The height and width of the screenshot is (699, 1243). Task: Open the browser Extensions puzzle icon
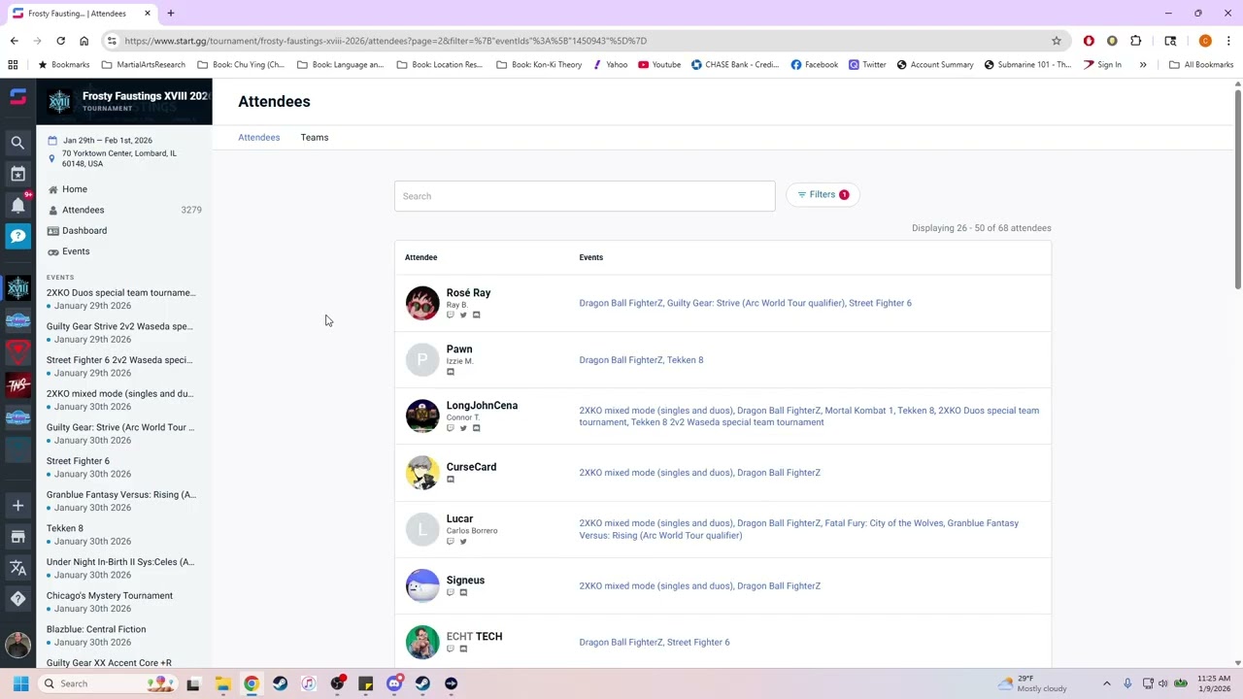pyautogui.click(x=1135, y=41)
